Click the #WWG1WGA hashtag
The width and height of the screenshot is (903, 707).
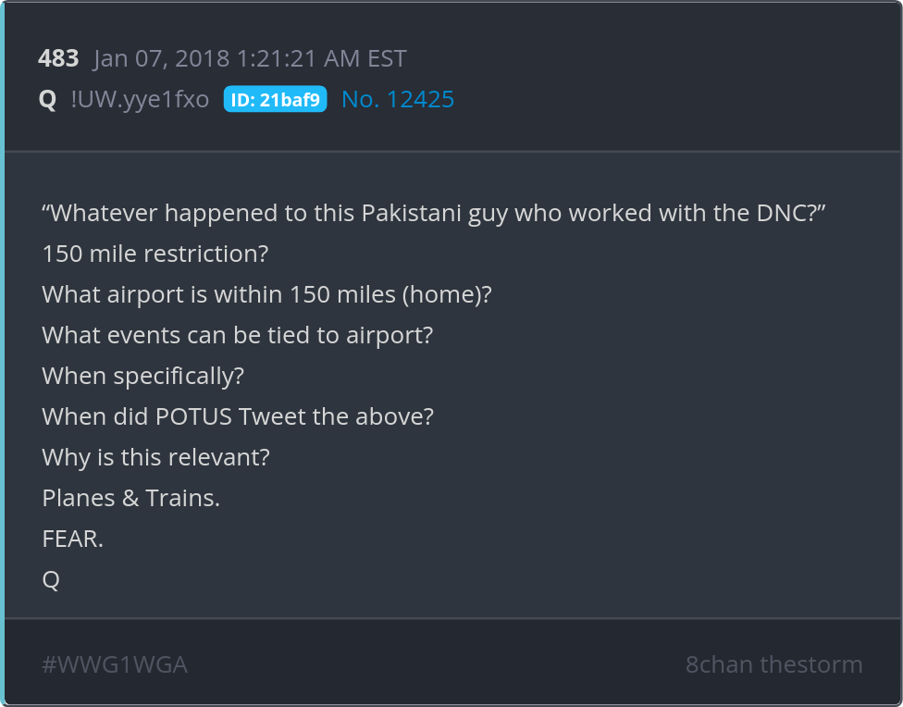115,664
